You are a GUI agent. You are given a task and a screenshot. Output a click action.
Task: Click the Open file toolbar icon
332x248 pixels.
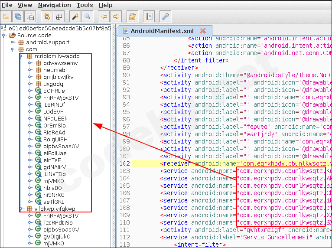7,17
